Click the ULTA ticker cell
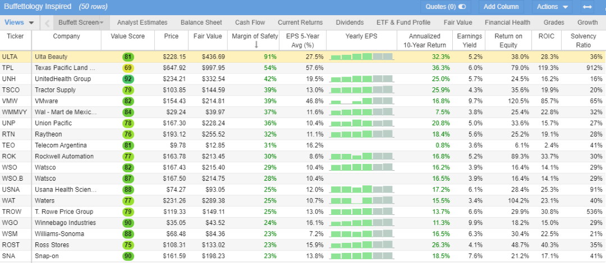 (16, 57)
